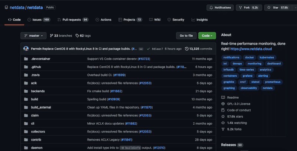The image size is (297, 151).
Task: Click the Go to file button
Action: pyautogui.click(x=186, y=36)
